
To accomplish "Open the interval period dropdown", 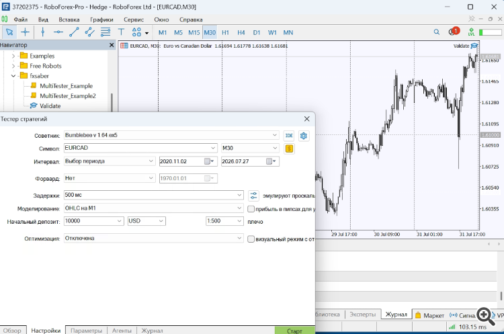I will pyautogui.click(x=151, y=161).
